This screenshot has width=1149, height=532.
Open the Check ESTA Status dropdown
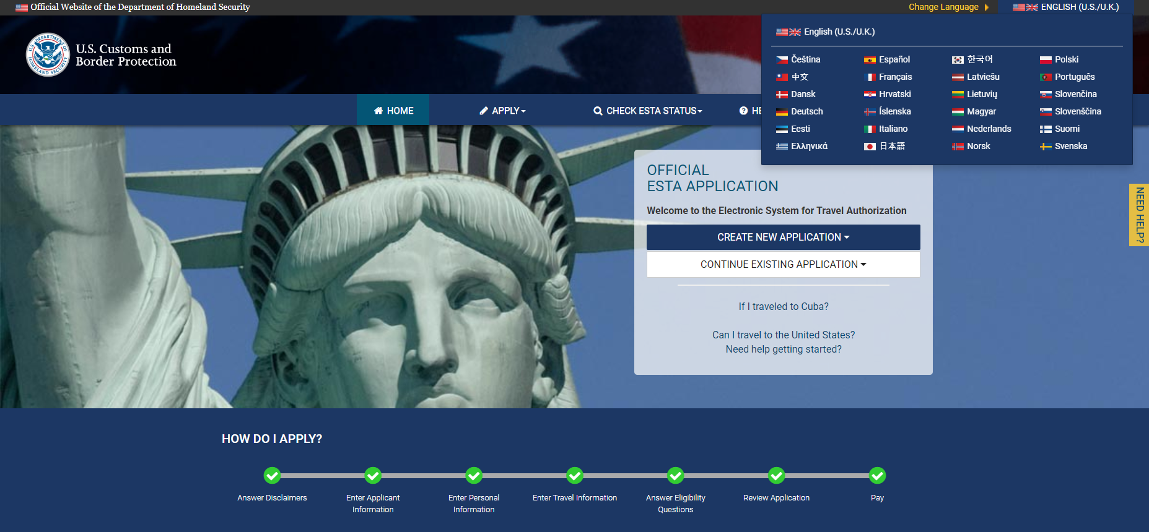tap(648, 111)
